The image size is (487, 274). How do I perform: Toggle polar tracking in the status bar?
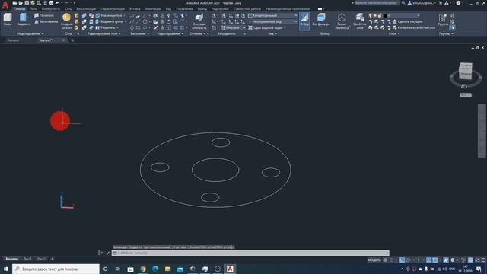(x=408, y=260)
